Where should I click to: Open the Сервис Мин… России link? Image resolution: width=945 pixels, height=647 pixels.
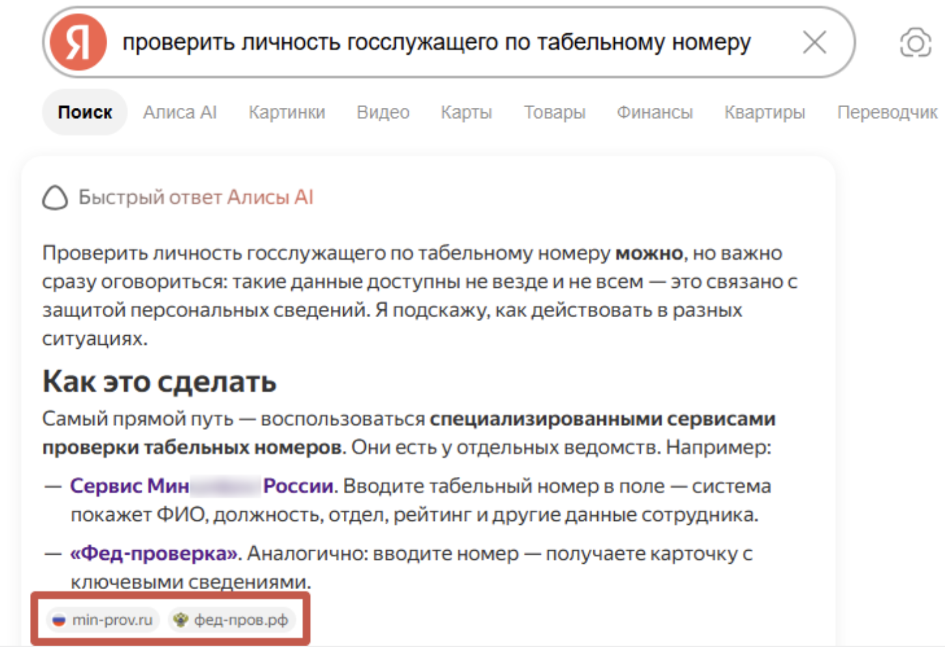point(202,486)
